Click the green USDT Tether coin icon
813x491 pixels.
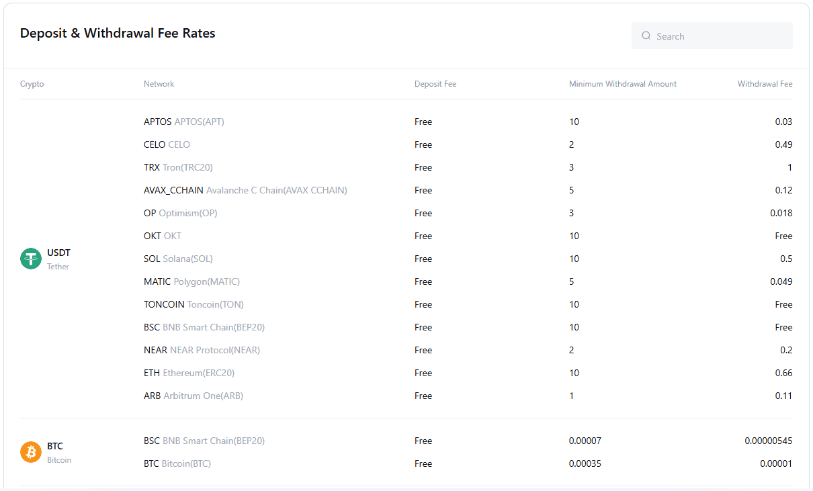point(31,259)
